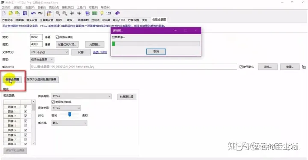Image resolution: width=308 pixels, height=160 pixels.
Task: Click the second magnifier zoom icon
Action: tap(65, 13)
